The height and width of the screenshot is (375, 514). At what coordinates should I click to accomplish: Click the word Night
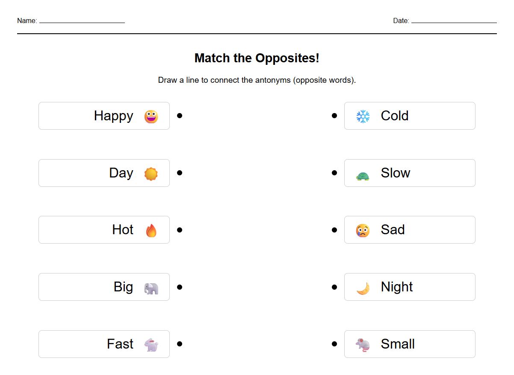(x=397, y=287)
